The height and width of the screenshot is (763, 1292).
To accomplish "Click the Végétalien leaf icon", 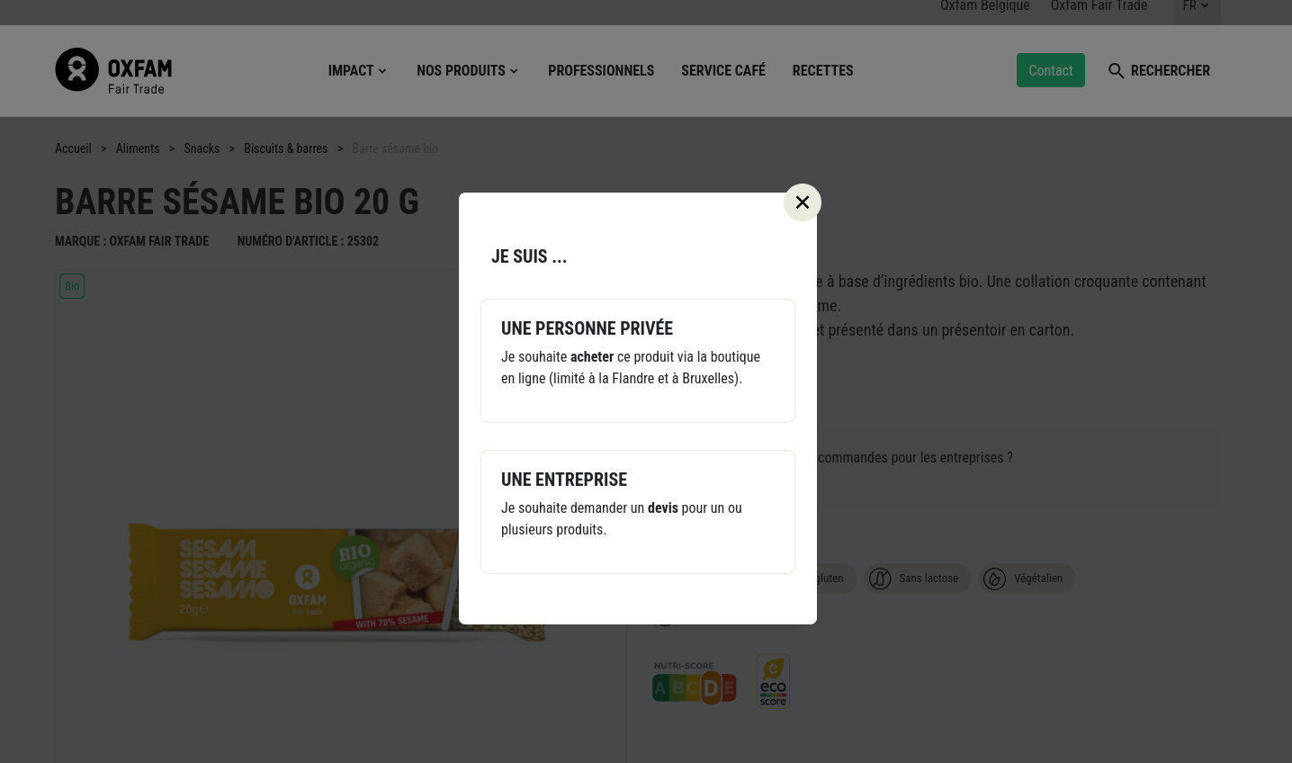I will (994, 579).
